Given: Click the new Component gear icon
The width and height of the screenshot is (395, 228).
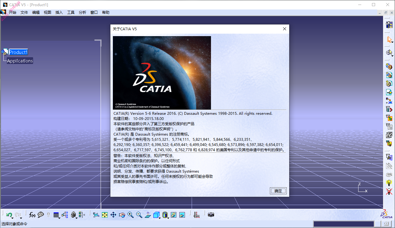Looking at the screenshot, I should pyautogui.click(x=389, y=66).
